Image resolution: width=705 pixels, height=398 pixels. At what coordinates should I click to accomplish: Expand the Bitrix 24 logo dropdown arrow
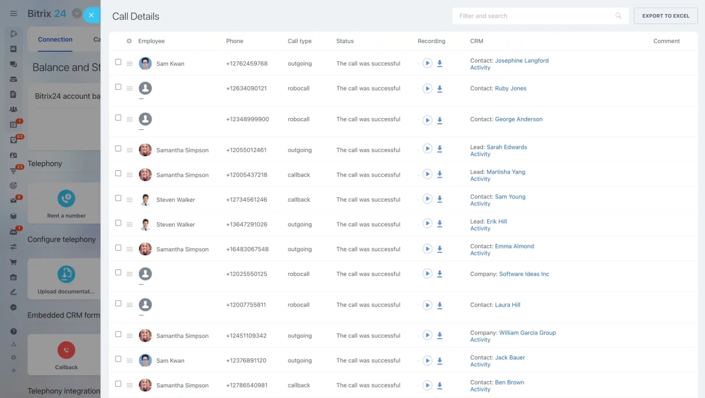76,14
